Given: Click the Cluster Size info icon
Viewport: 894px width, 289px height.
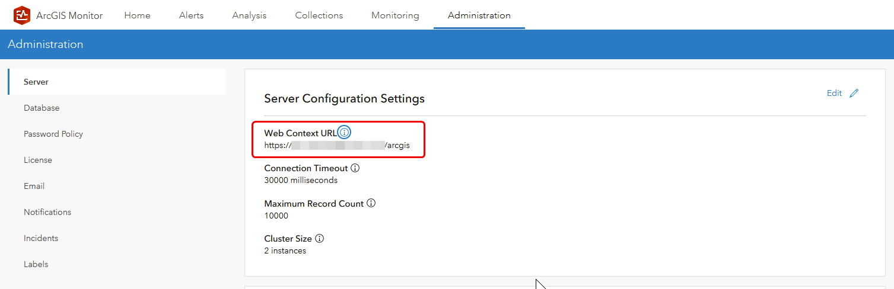Looking at the screenshot, I should [x=319, y=239].
